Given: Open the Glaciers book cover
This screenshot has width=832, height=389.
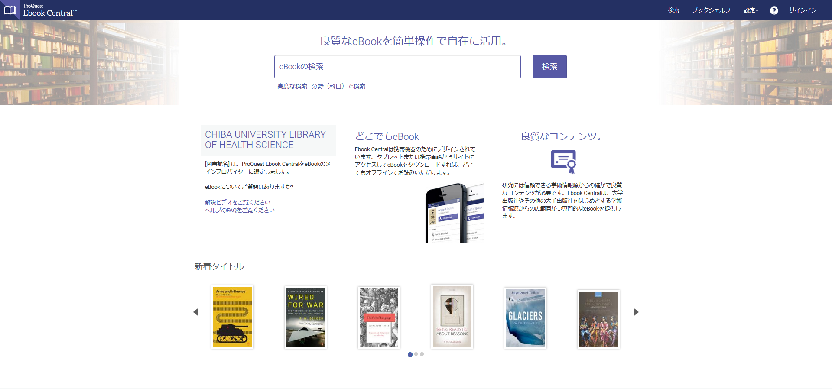Looking at the screenshot, I should [x=525, y=318].
